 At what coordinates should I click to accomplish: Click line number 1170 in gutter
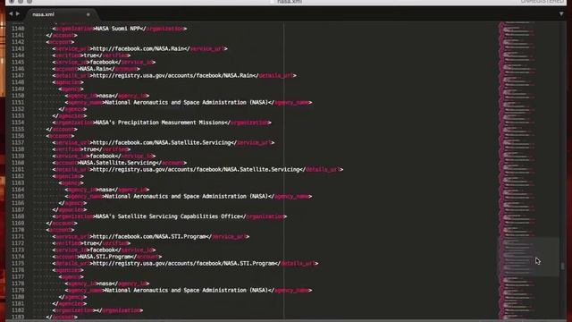point(18,230)
